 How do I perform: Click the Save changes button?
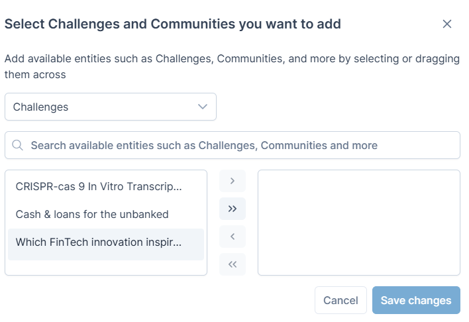(x=416, y=300)
